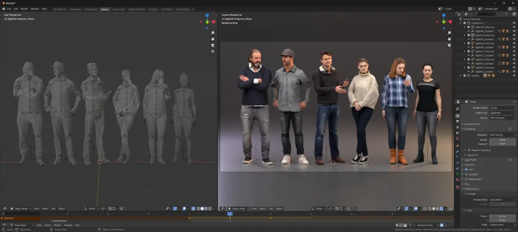Expand the Light Paths panel
The image size is (518, 232).
click(x=471, y=160)
